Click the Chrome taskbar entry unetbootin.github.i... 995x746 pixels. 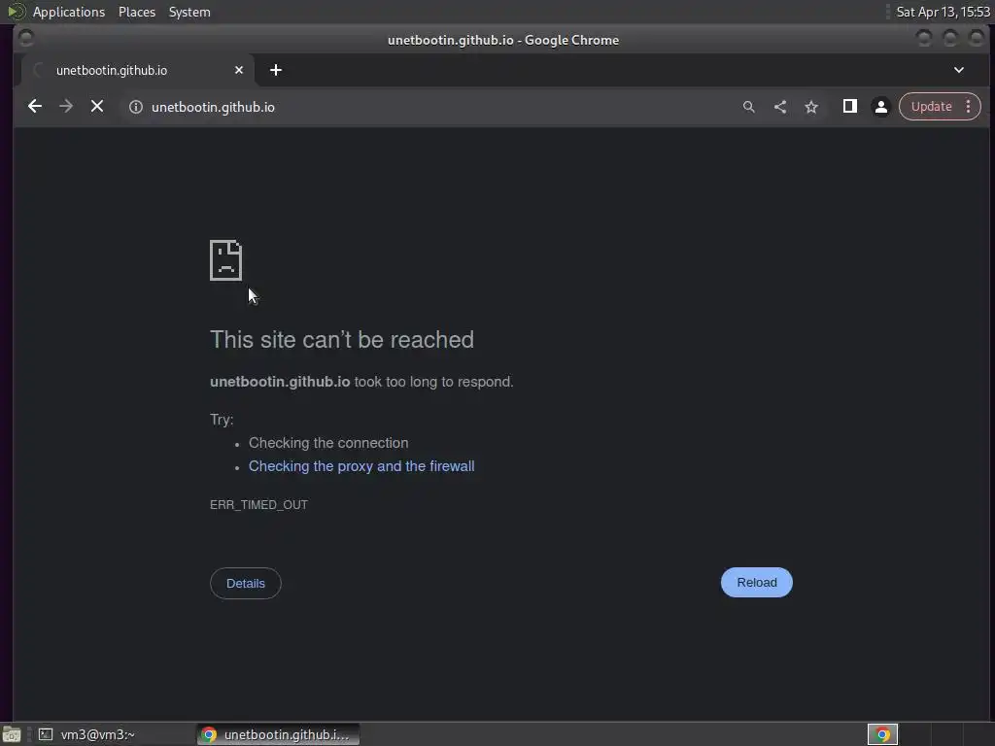279,734
